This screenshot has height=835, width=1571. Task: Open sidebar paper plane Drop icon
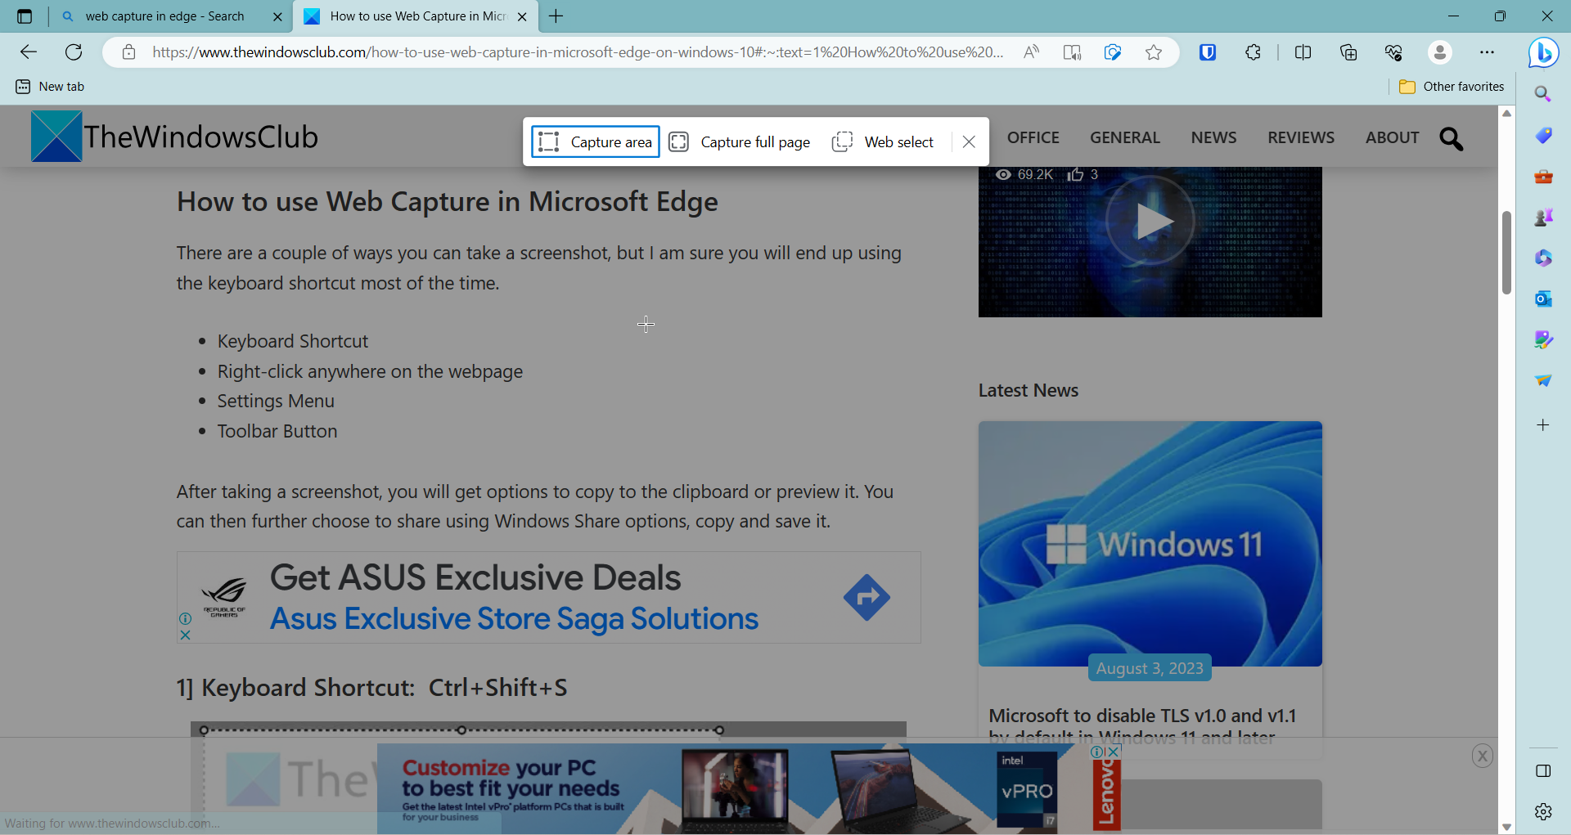tap(1543, 380)
